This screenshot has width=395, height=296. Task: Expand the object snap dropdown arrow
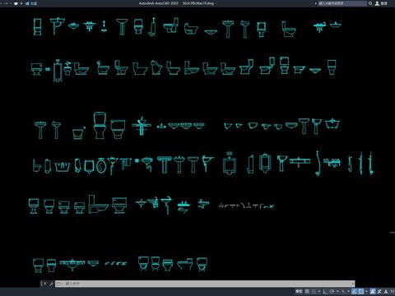pyautogui.click(x=366, y=291)
